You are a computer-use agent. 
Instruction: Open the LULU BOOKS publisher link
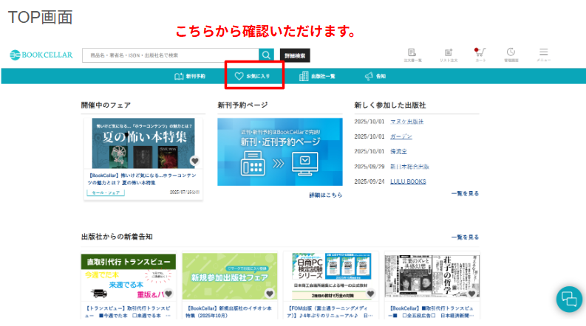(408, 181)
